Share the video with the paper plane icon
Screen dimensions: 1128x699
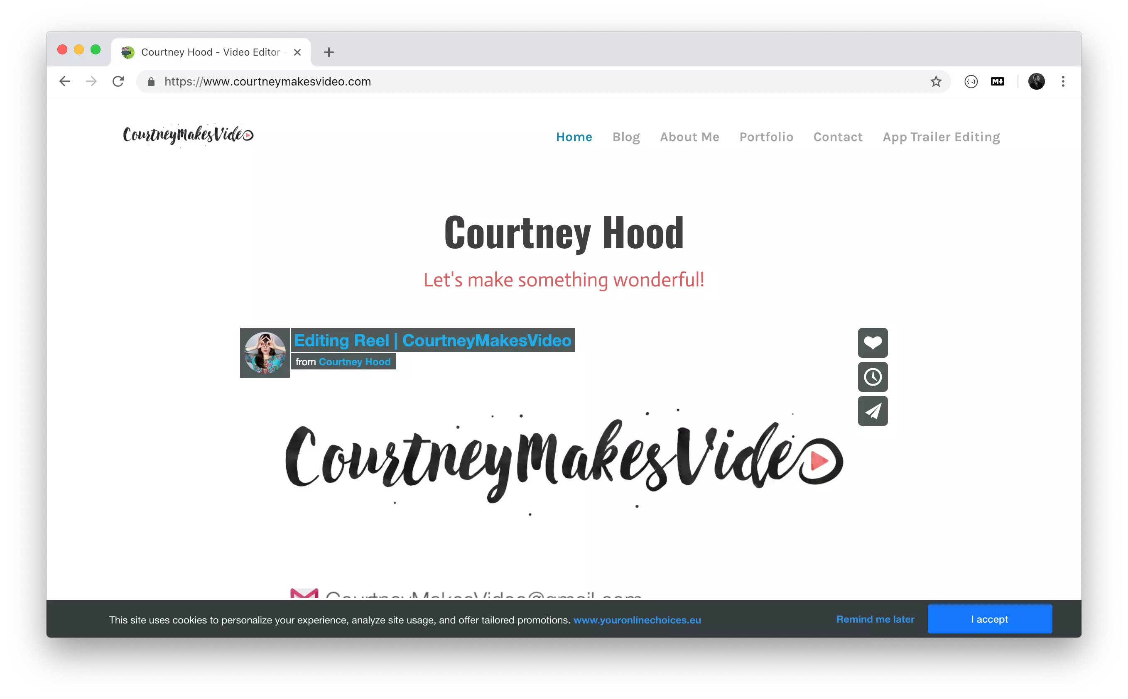click(x=872, y=411)
